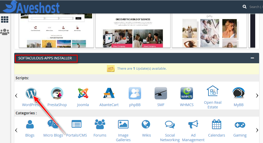
Task: Click the Social Networking category label
Action: [170, 138]
